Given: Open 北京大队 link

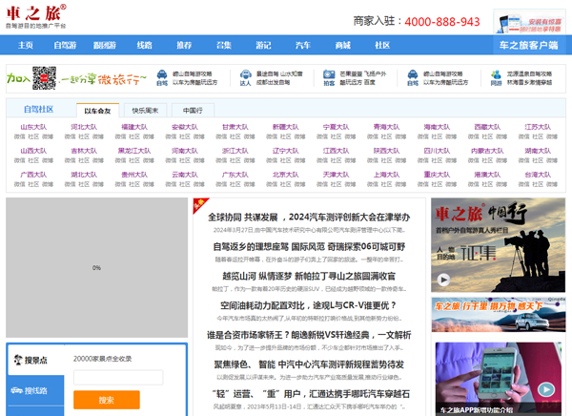Looking at the screenshot, I should 286,175.
